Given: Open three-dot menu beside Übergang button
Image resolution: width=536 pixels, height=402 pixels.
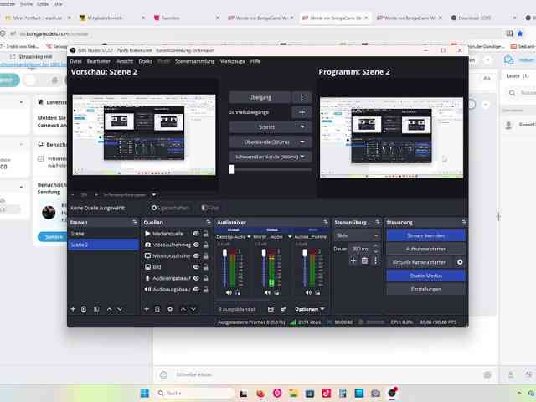Looking at the screenshot, I should [301, 97].
